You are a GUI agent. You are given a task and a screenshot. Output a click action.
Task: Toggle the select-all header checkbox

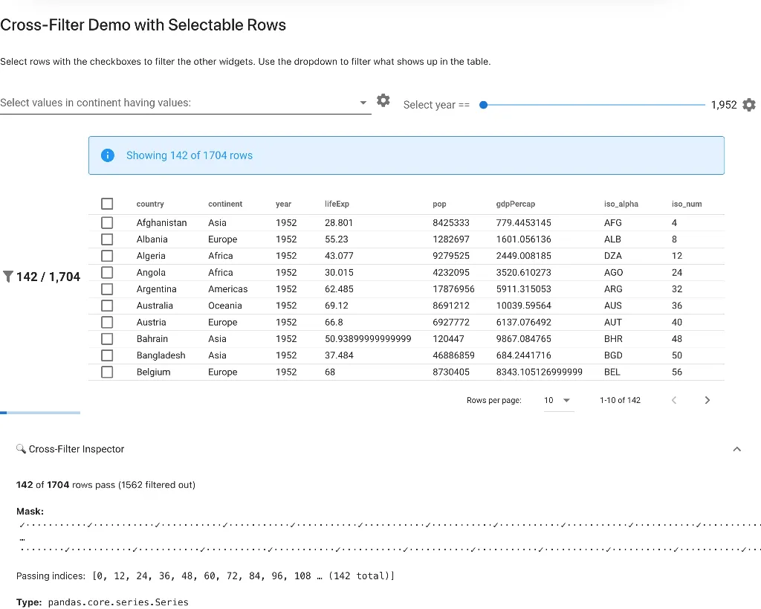[x=107, y=204]
